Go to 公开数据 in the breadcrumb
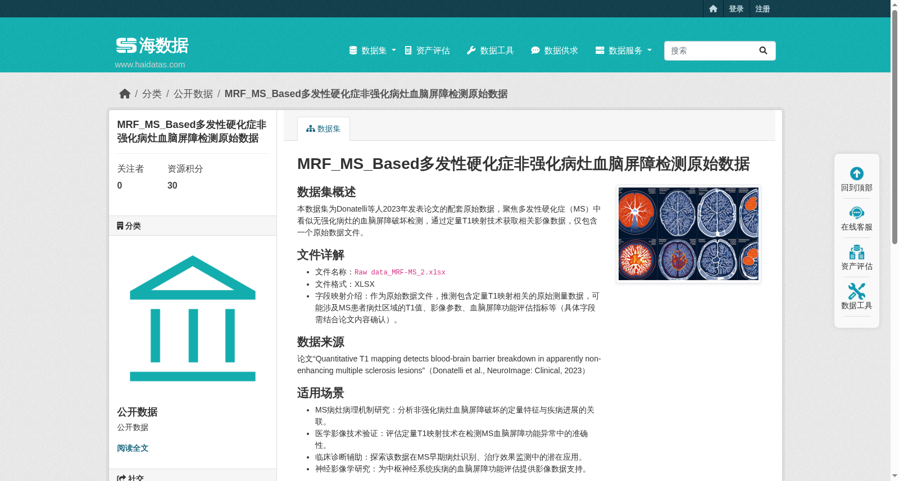This screenshot has width=899, height=481. point(193,94)
